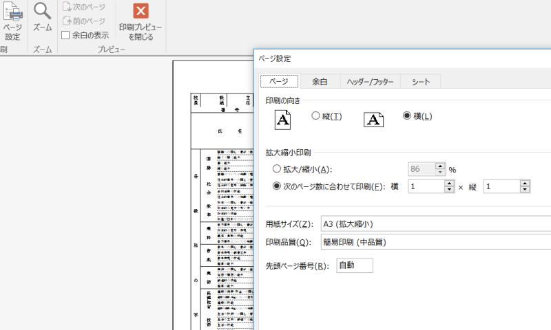Enable the 余白の表示 checkbox

click(65, 35)
